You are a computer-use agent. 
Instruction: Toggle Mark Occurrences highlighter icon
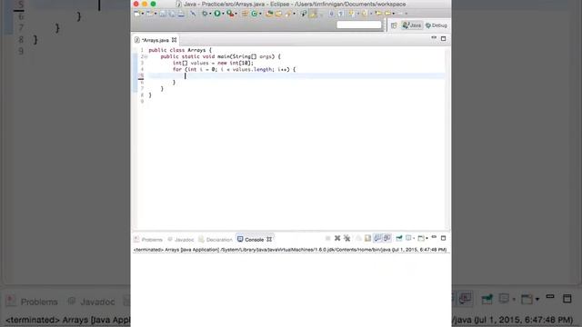[x=313, y=14]
